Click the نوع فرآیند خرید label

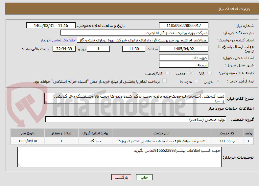coord(240,81)
